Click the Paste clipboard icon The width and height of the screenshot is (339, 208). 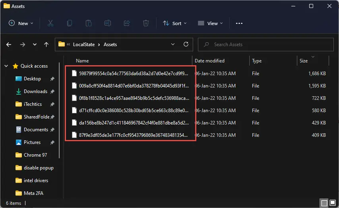click(x=88, y=23)
